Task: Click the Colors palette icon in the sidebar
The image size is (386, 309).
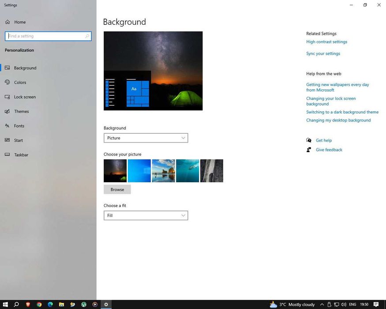Action: coord(7,82)
